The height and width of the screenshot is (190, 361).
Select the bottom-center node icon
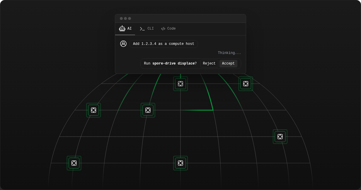click(180, 163)
